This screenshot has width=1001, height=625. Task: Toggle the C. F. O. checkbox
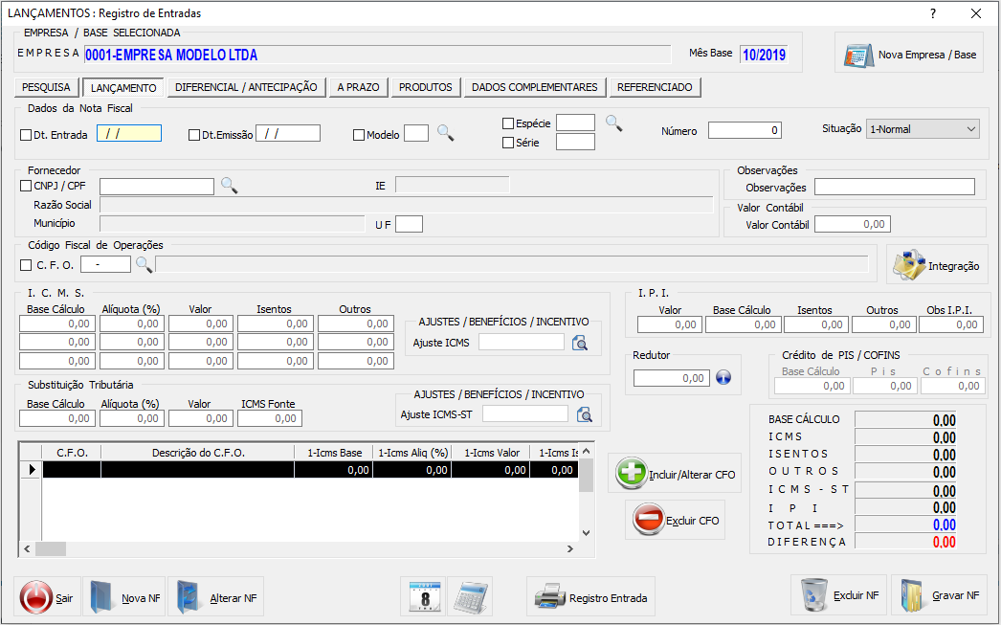pos(26,265)
